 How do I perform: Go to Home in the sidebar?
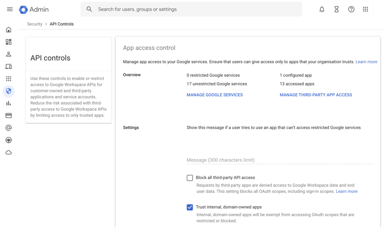pos(9,30)
